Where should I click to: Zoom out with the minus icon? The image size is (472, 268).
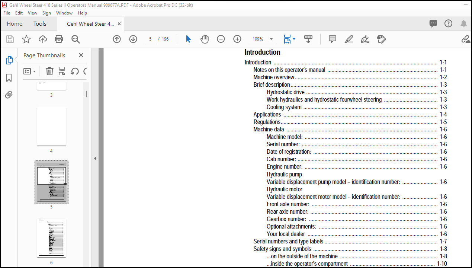[221, 39]
